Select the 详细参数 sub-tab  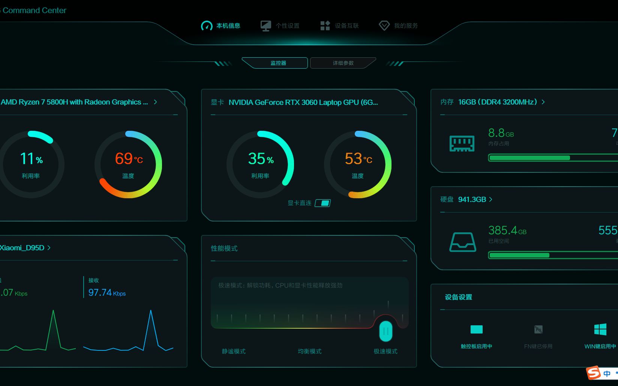tap(343, 63)
